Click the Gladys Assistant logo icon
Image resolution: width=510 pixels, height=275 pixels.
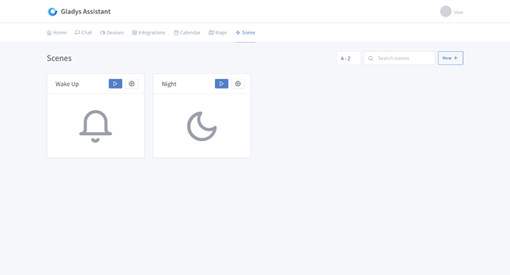tap(52, 12)
